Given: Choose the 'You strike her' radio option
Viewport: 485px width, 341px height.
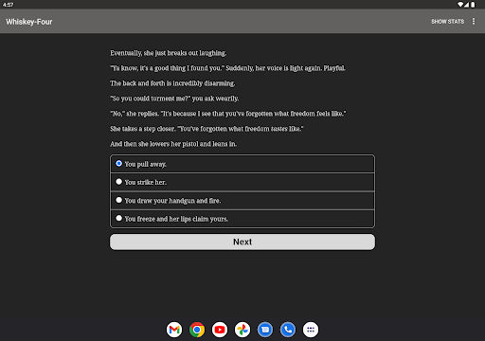Looking at the screenshot, I should 242,182.
